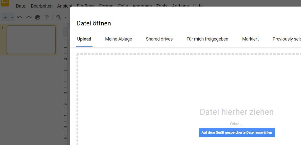The width and height of the screenshot is (301, 145).
Task: Click the Google Slides logo icon
Action: tap(5, 3)
